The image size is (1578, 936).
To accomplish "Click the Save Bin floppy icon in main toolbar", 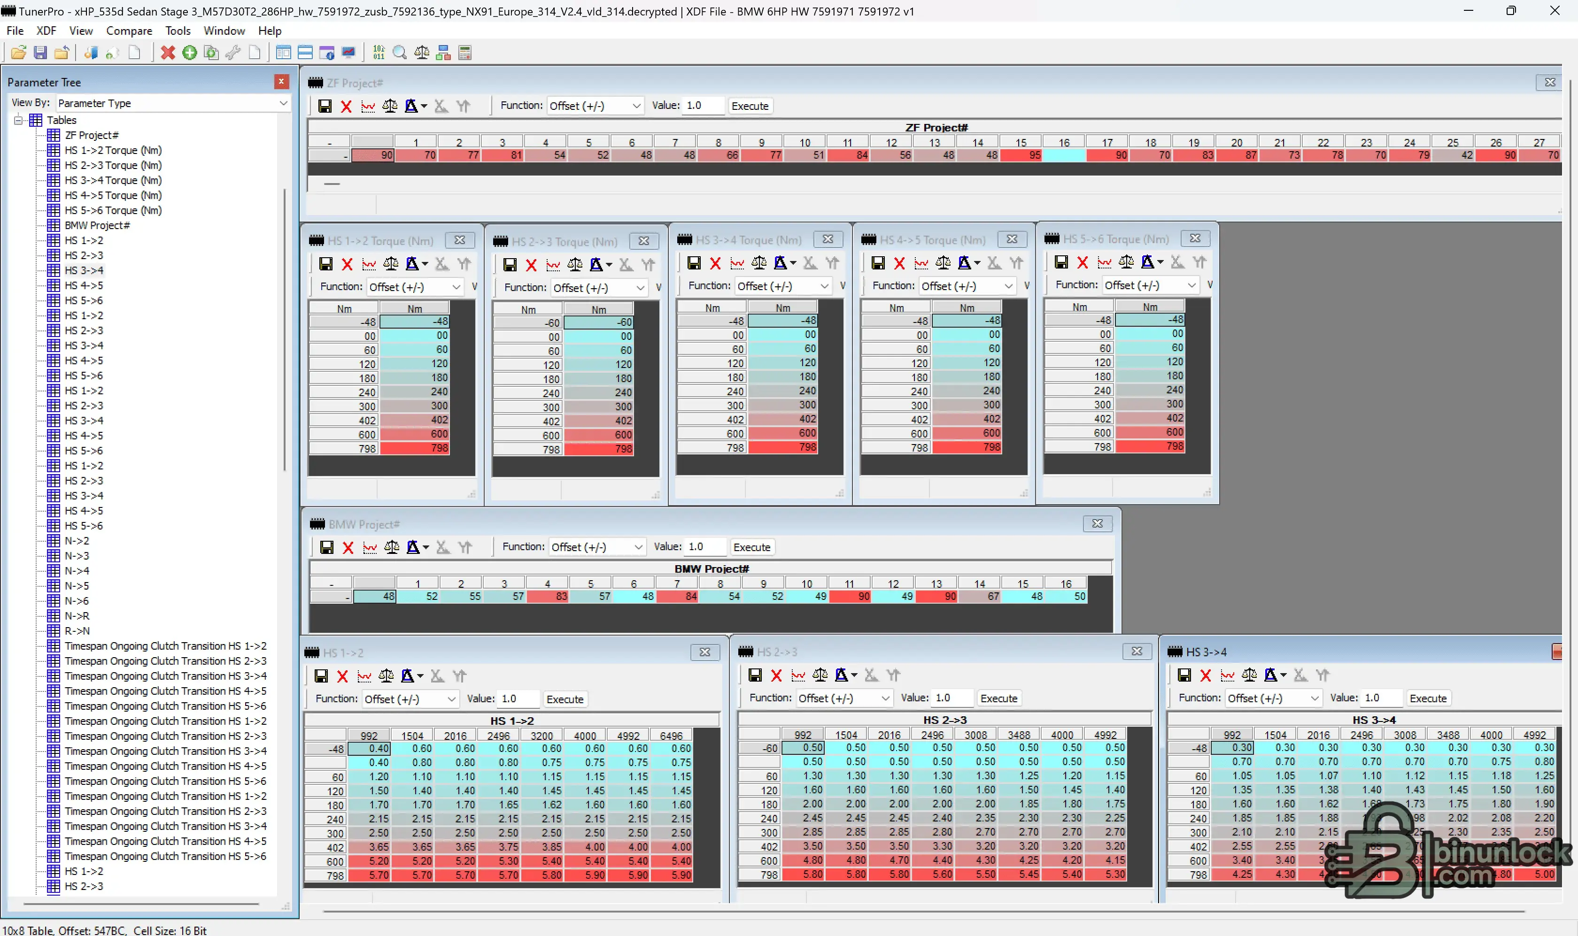I will coord(40,53).
